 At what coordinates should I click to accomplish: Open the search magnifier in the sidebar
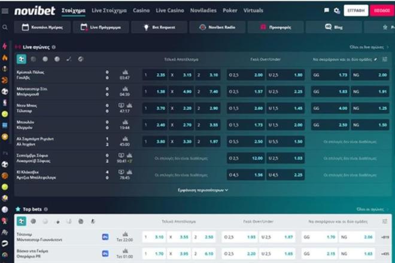(5, 27)
